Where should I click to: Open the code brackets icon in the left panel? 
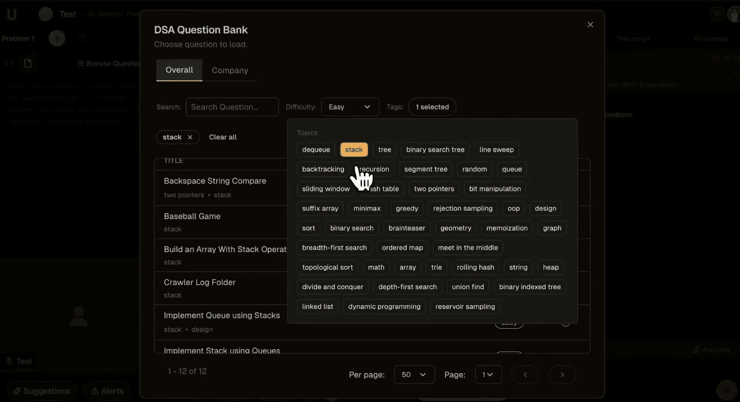(9, 63)
